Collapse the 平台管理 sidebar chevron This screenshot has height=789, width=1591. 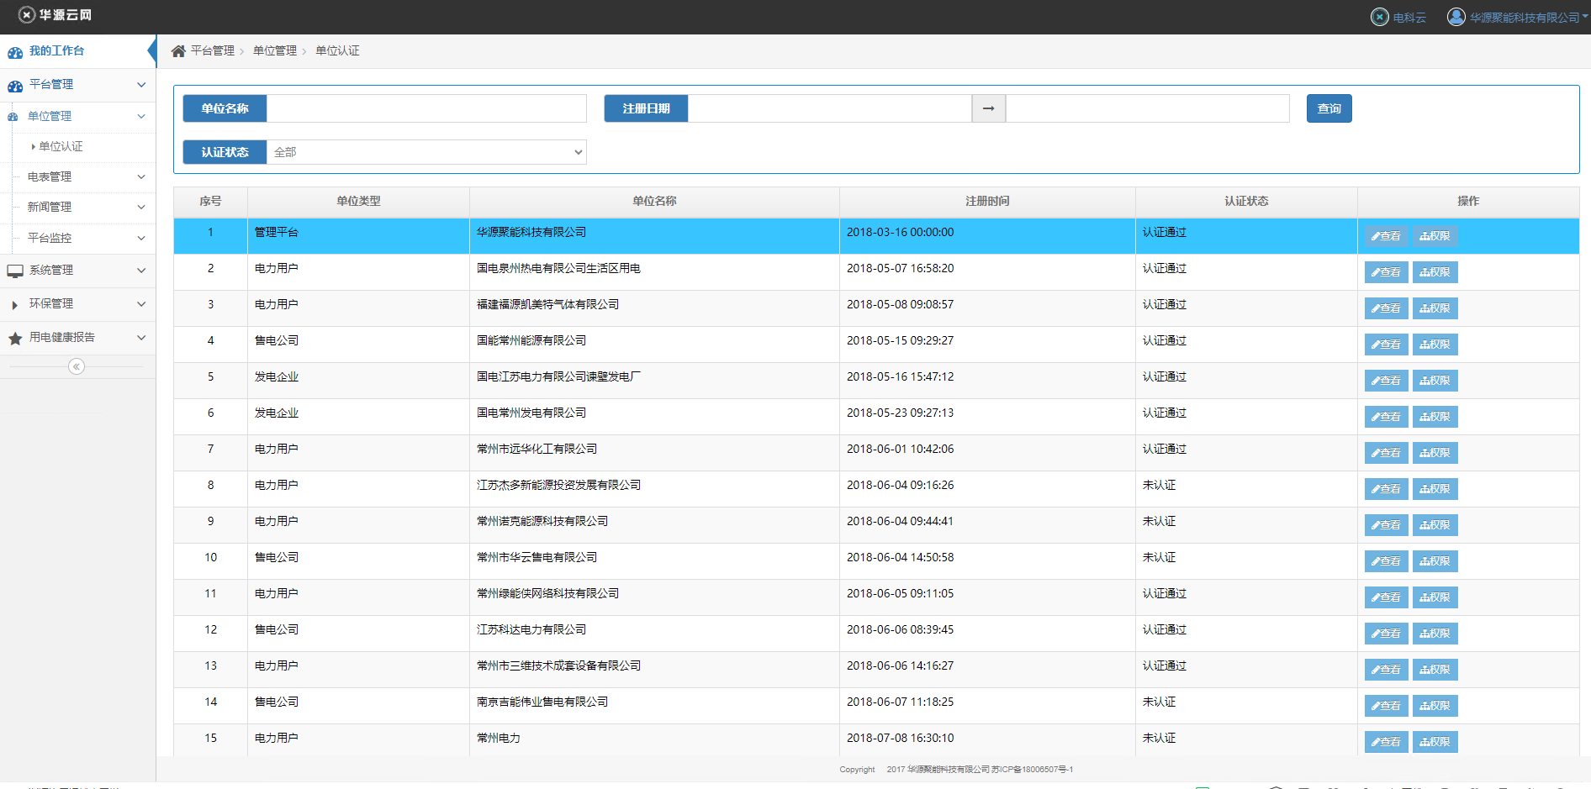[141, 85]
